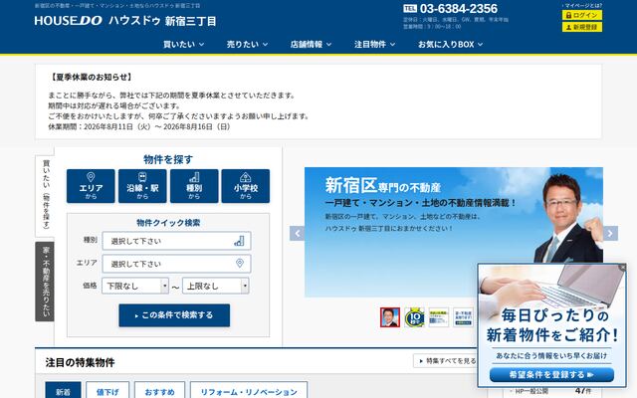Click the HP一般公開 count row
The height and width of the screenshot is (398, 637).
[x=553, y=391]
